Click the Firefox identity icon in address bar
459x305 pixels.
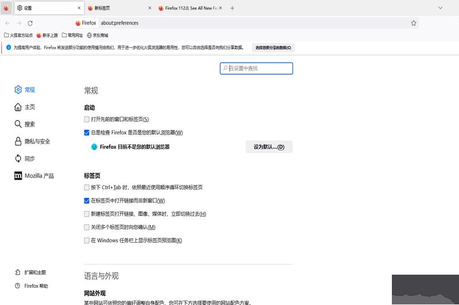click(85, 23)
